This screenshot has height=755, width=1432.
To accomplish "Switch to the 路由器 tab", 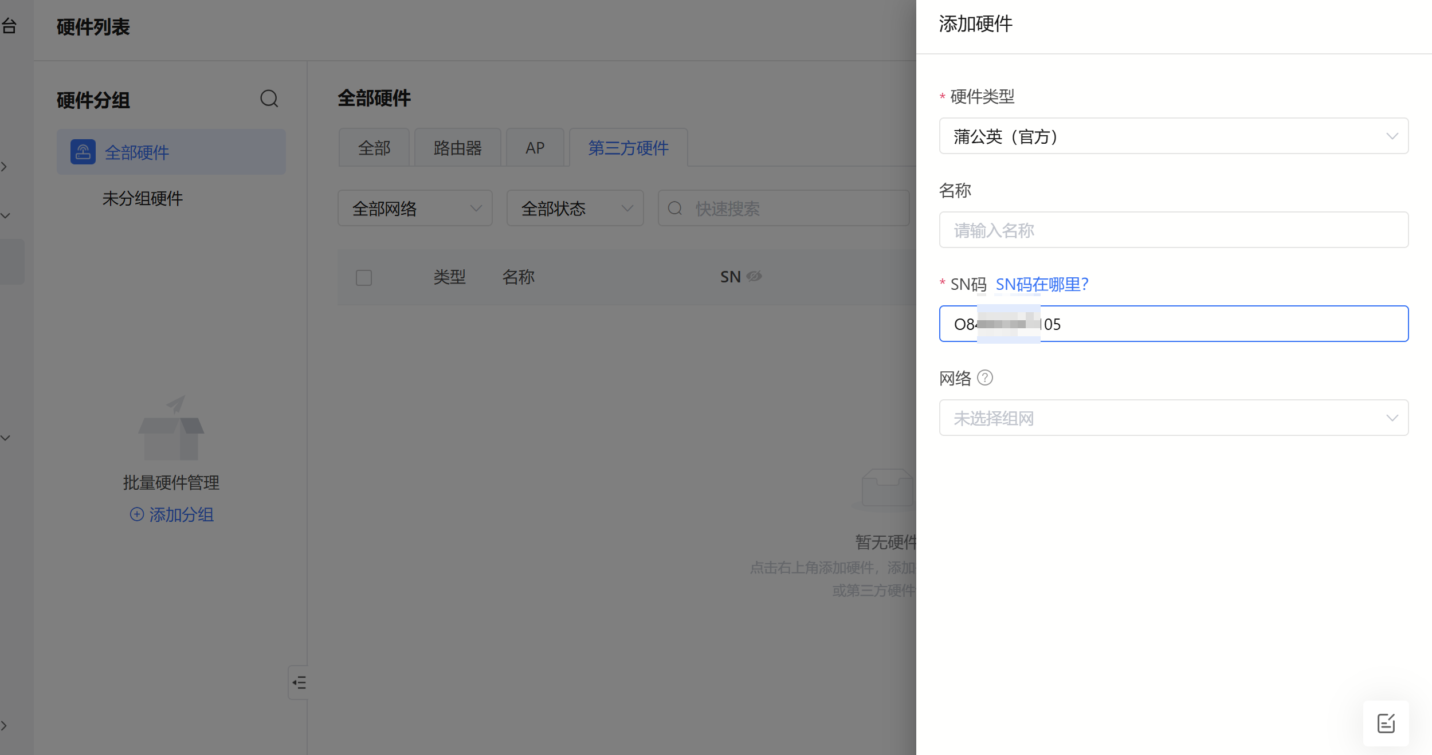I will (x=457, y=147).
